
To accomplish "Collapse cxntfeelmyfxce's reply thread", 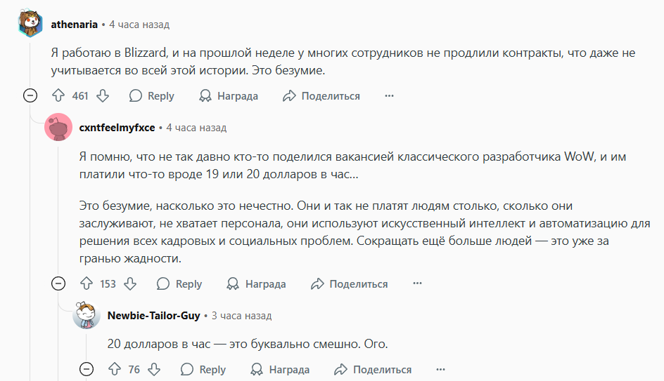I will pos(58,283).
